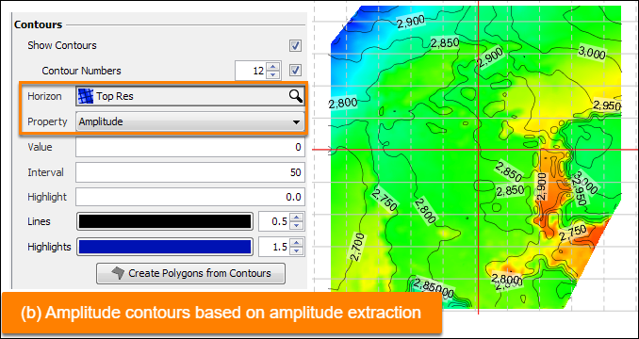Decrease the Highlights thickness spinner

[x=297, y=251]
